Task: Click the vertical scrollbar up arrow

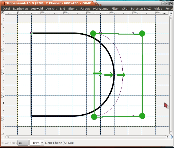Action: point(171,17)
